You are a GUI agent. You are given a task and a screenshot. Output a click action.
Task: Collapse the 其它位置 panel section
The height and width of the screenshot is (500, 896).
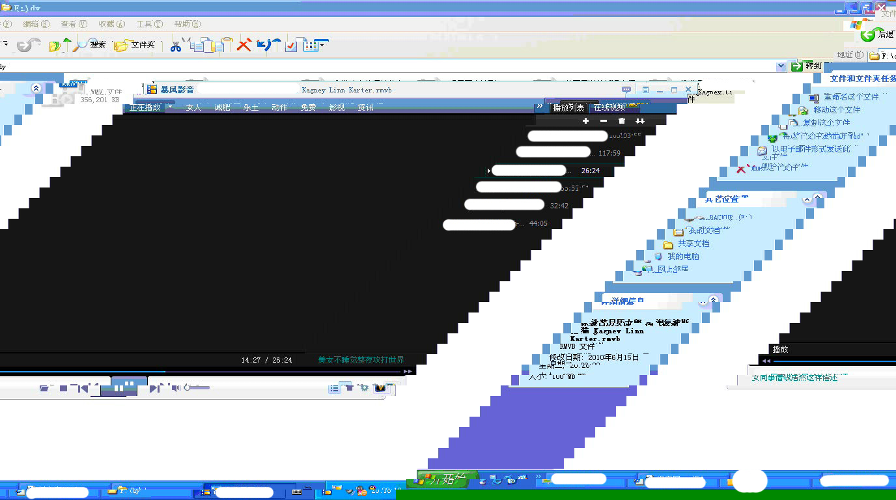pos(807,200)
